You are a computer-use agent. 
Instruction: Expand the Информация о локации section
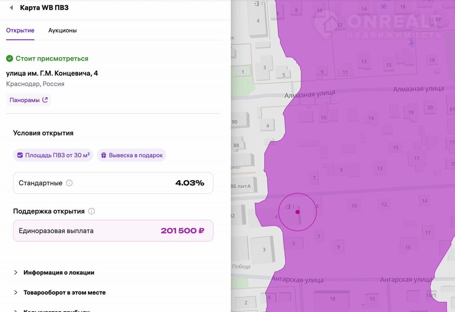(59, 273)
